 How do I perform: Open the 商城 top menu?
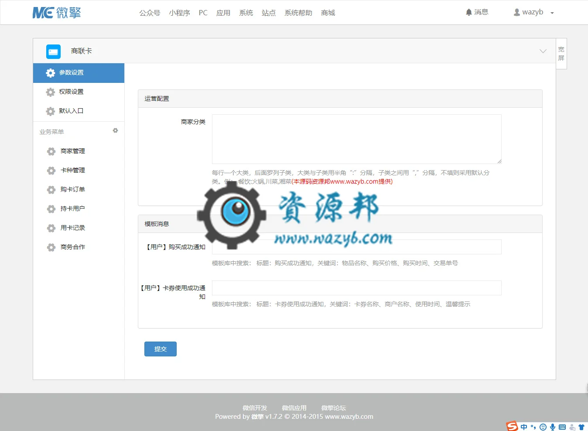(328, 13)
